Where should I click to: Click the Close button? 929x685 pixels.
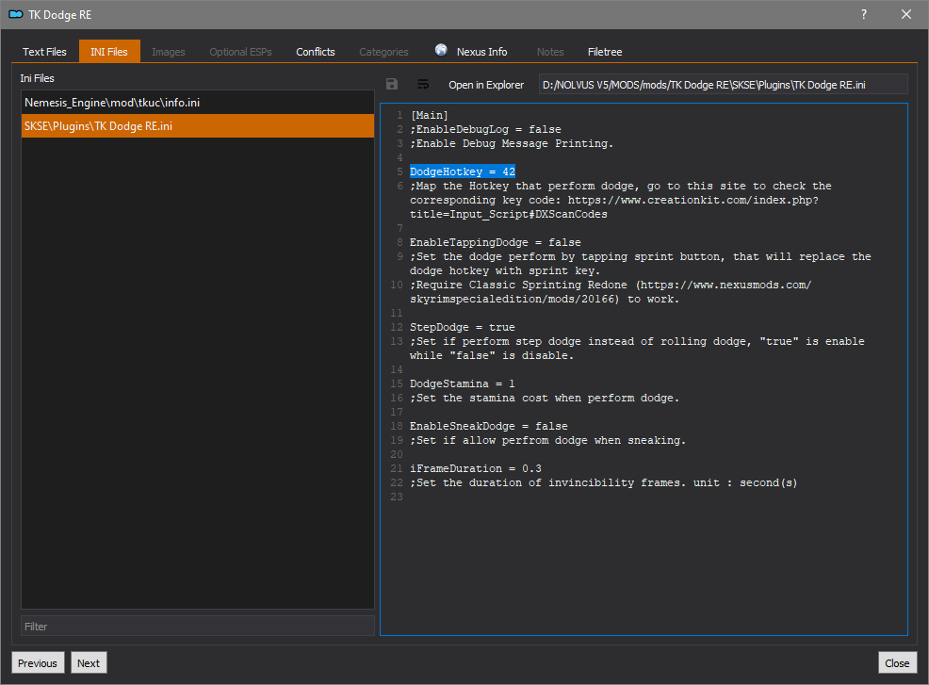(x=897, y=663)
